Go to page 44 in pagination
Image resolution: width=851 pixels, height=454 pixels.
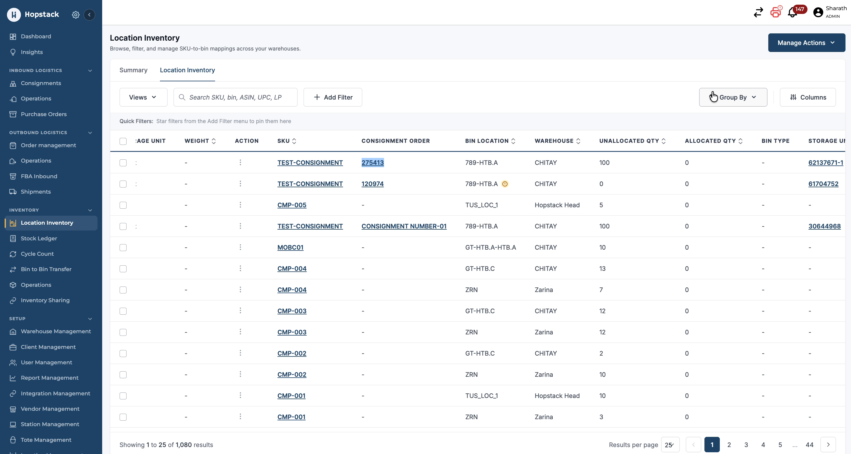point(809,445)
